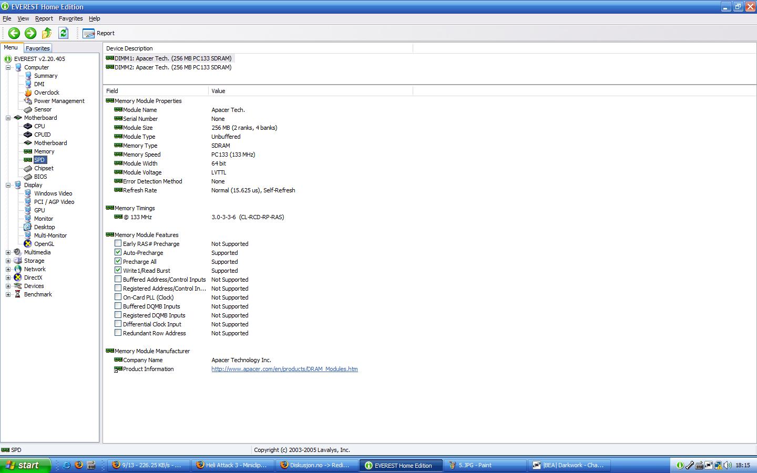
Task: Click the Field column header
Action: [x=156, y=91]
